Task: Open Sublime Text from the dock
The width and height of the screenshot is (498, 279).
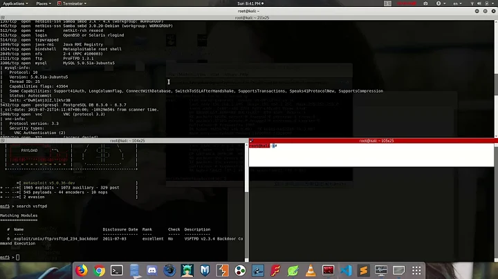Action: (363, 271)
